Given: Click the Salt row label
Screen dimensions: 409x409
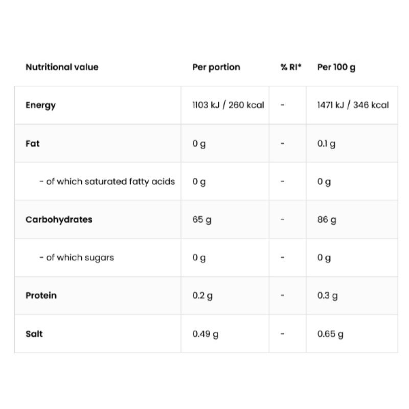Looking at the screenshot, I should click(34, 334).
